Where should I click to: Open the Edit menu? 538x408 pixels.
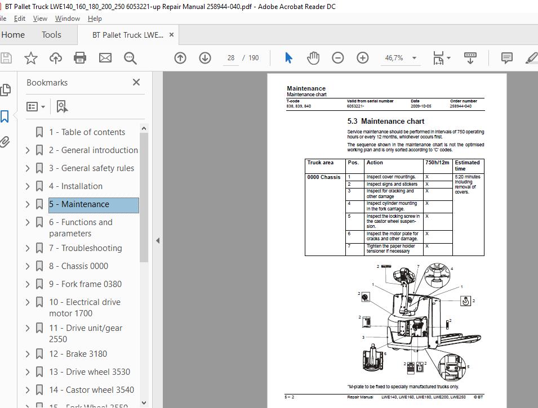[x=20, y=19]
